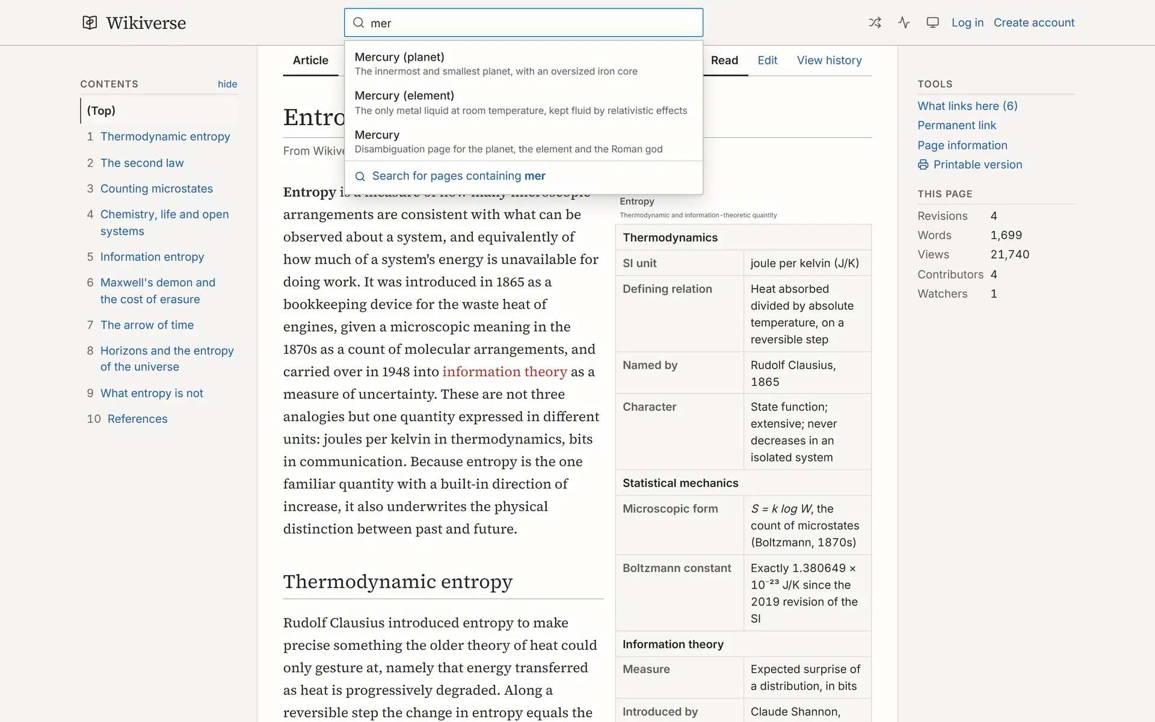This screenshot has height=722, width=1155.
Task: Jump to References in contents
Action: tap(137, 419)
